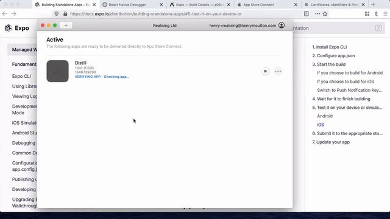The image size is (390, 219).
Task: Bookmark this page with the star icon
Action: (x=325, y=14)
